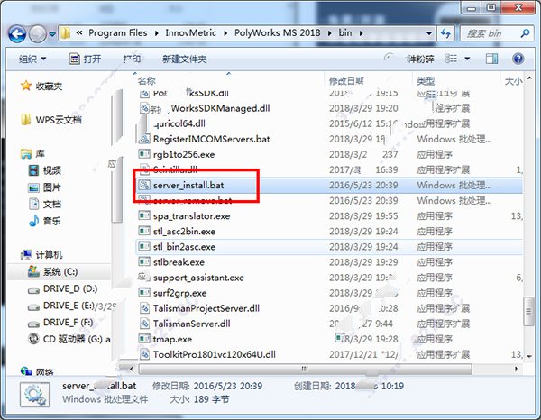Change the view with the view-mode icon

click(x=452, y=59)
